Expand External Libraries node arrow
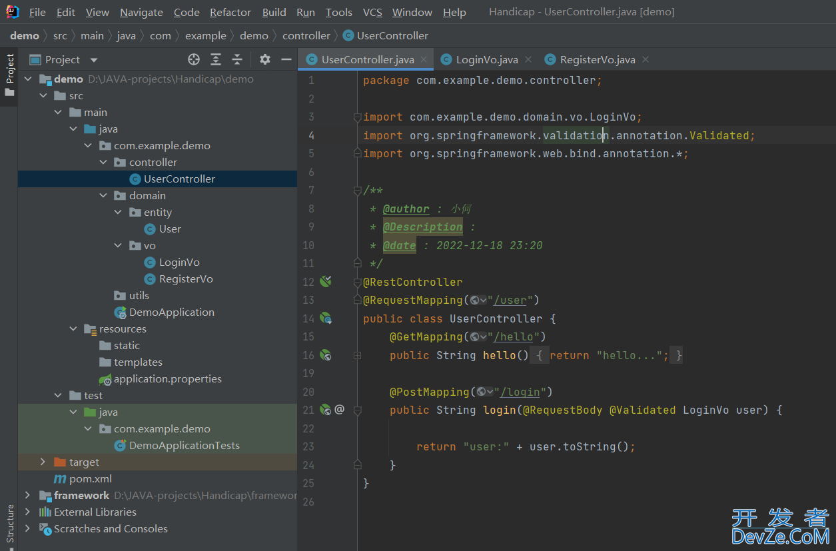The image size is (836, 551). click(x=28, y=512)
